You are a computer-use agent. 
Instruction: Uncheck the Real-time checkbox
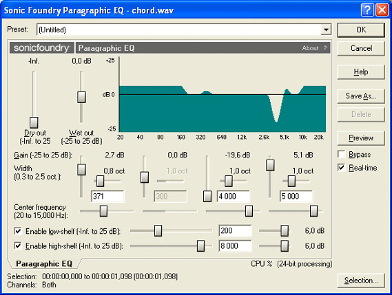pyautogui.click(x=342, y=168)
